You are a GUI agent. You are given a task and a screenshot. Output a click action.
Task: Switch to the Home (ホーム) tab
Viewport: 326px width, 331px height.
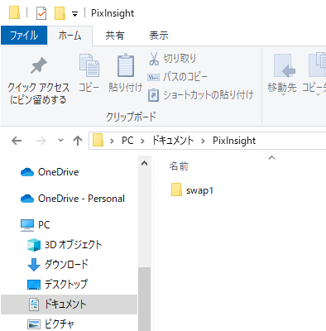pos(70,36)
